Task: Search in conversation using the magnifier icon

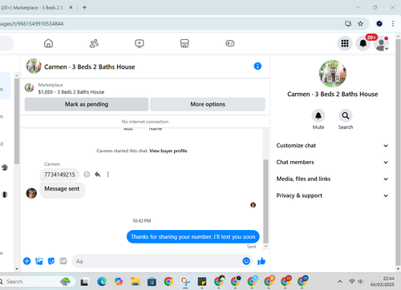Action: (346, 116)
